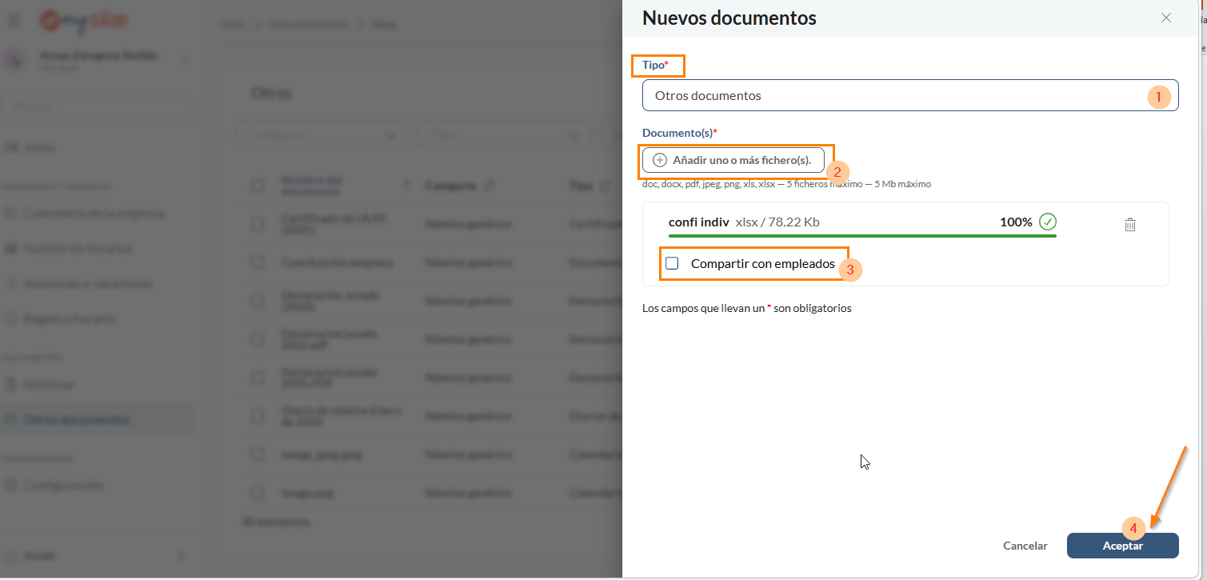
Task: Click the Configuración sidebar icon
Action: [12, 486]
